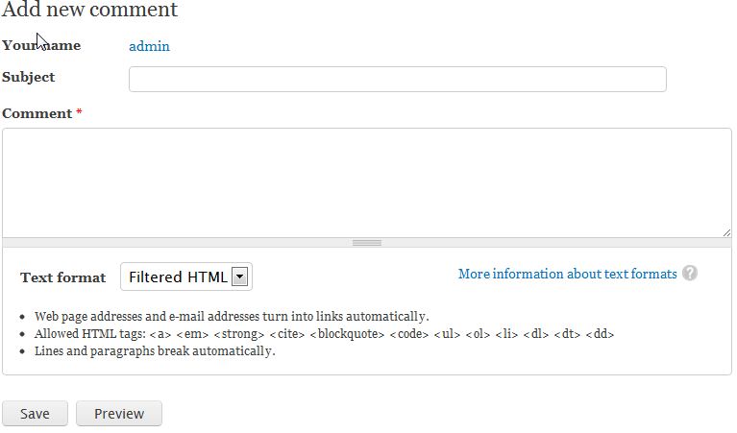Click inside the Comment text area
The image size is (737, 433).
click(366, 181)
